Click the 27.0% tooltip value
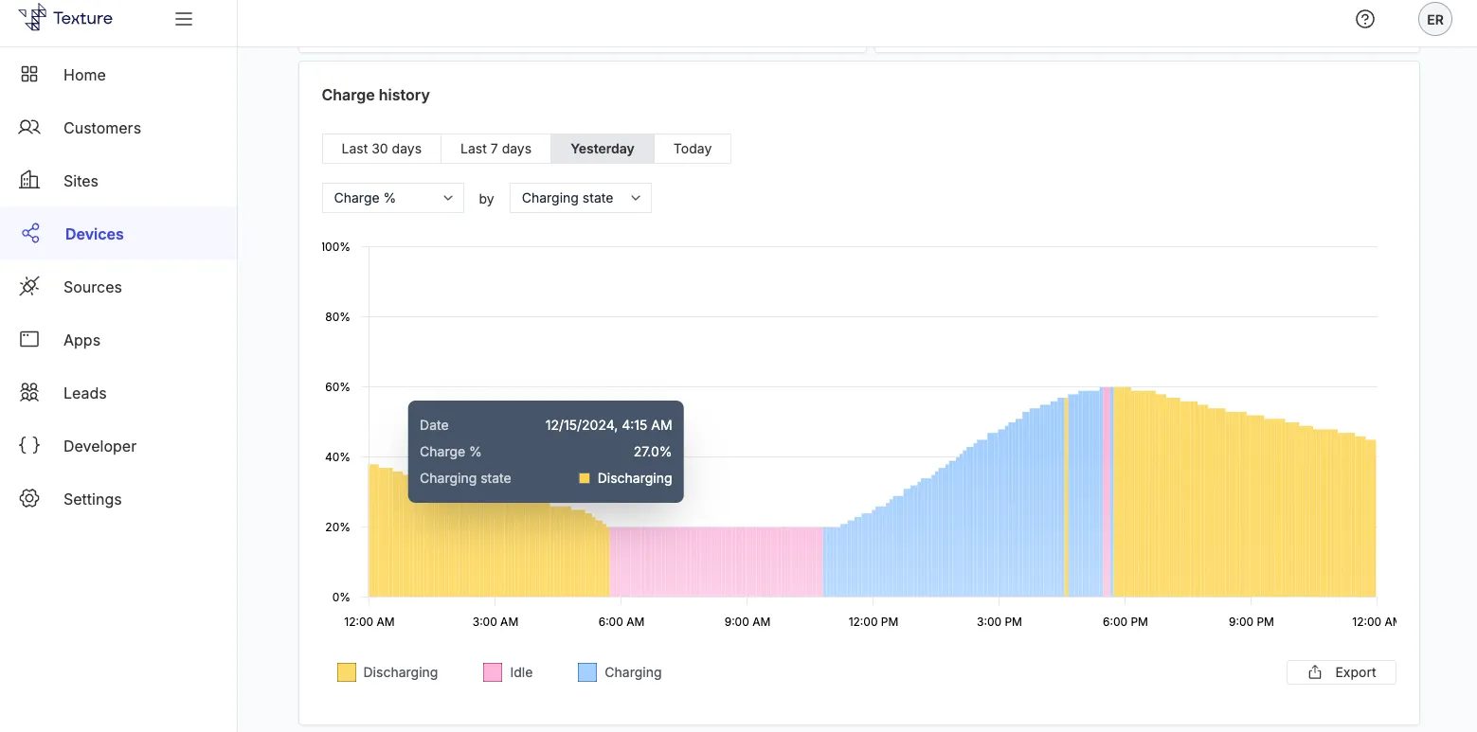Screen dimensions: 1477x732 [x=653, y=452]
